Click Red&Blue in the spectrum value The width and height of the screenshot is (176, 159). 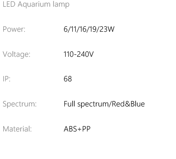pos(128,104)
